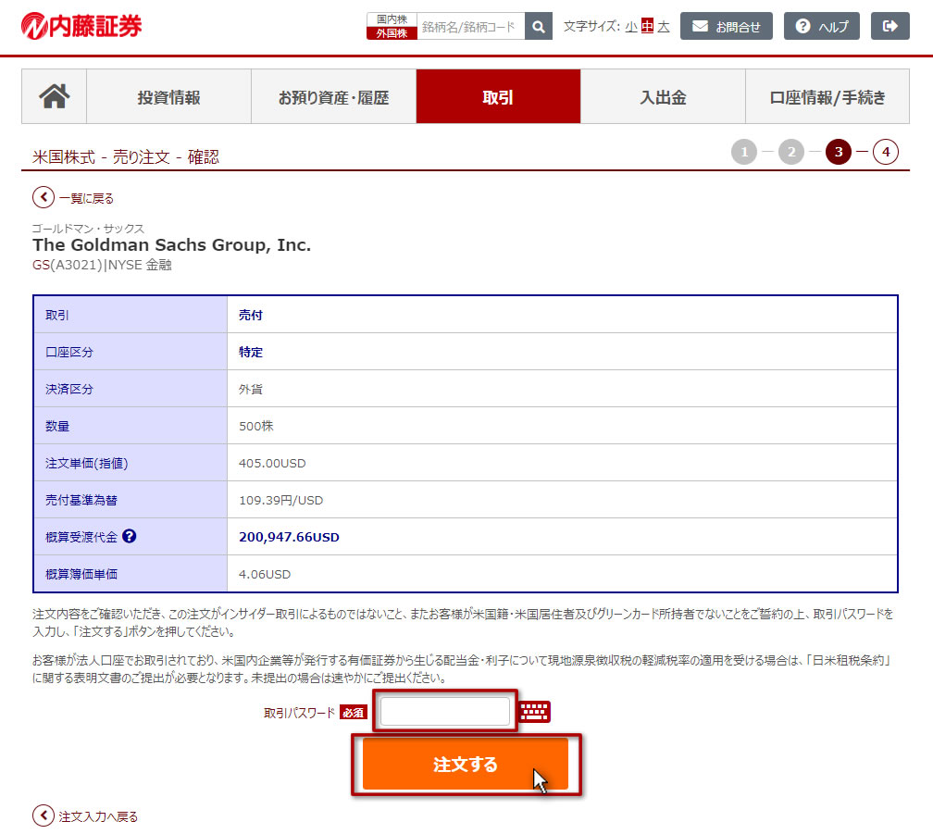Open the お問合せ contact button
This screenshot has width=933, height=834.
726,26
